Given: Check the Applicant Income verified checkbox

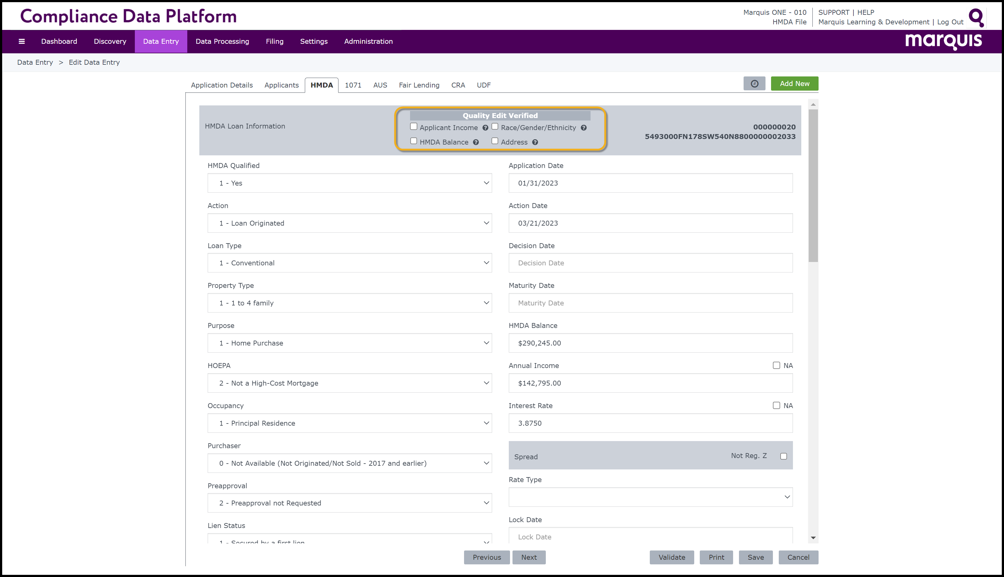Looking at the screenshot, I should click(413, 127).
